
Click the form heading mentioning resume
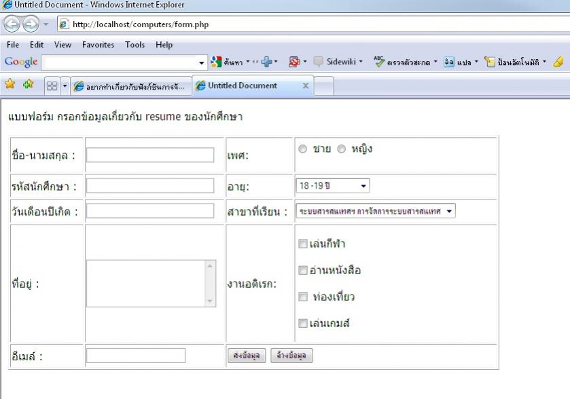tap(126, 117)
